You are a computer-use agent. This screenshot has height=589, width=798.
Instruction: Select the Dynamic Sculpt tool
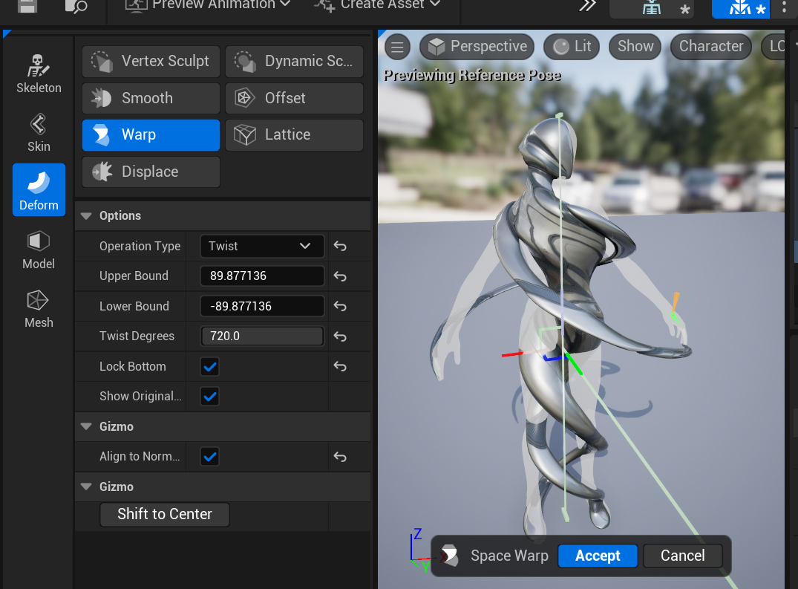(294, 61)
